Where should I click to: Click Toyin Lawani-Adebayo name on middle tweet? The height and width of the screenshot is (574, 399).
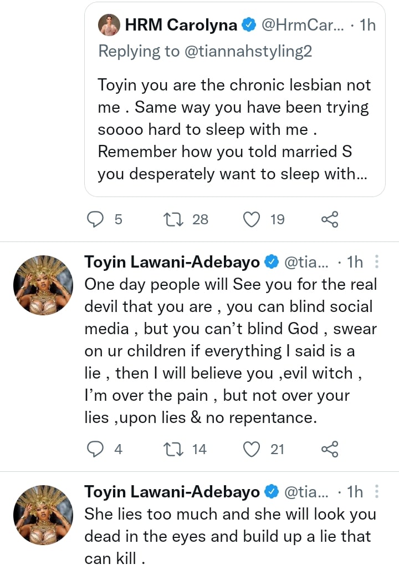pyautogui.click(x=172, y=262)
